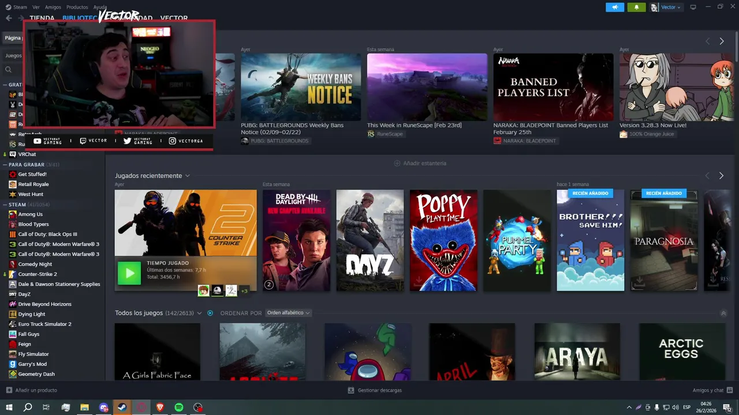Open the Productos menu

pyautogui.click(x=77, y=7)
